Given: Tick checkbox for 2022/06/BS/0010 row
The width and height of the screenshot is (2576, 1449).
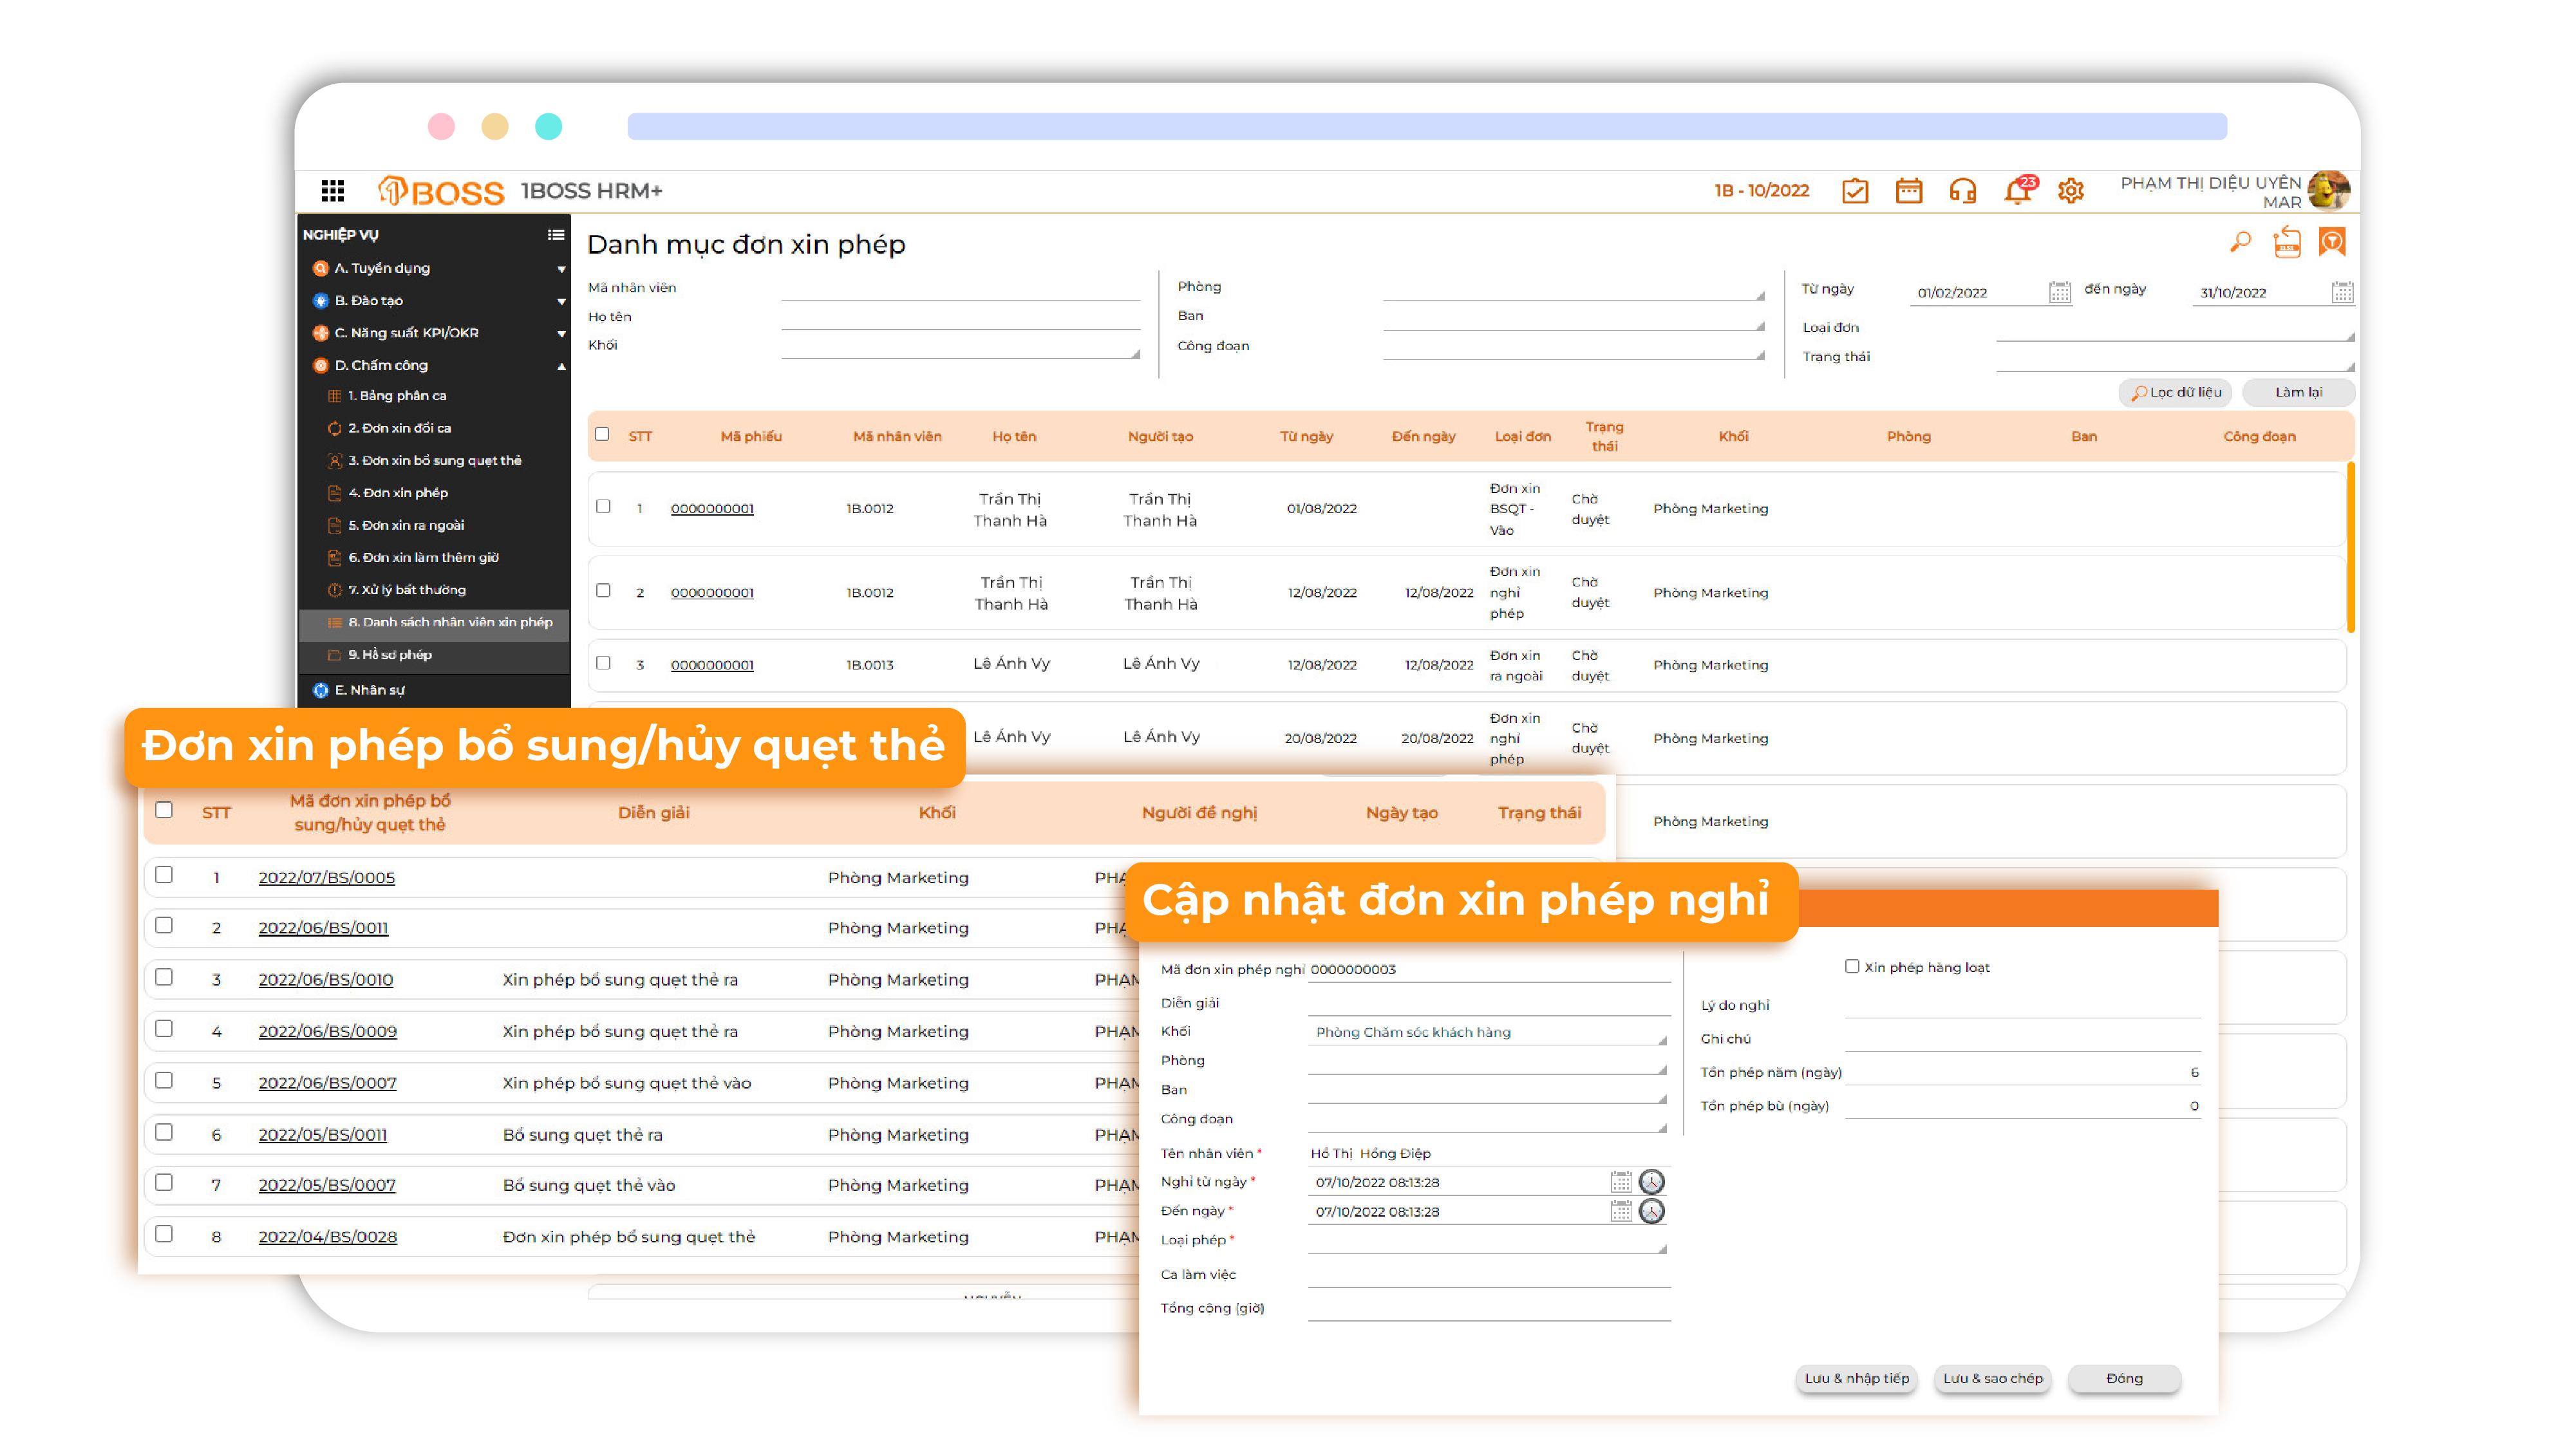Looking at the screenshot, I should coord(164,977).
